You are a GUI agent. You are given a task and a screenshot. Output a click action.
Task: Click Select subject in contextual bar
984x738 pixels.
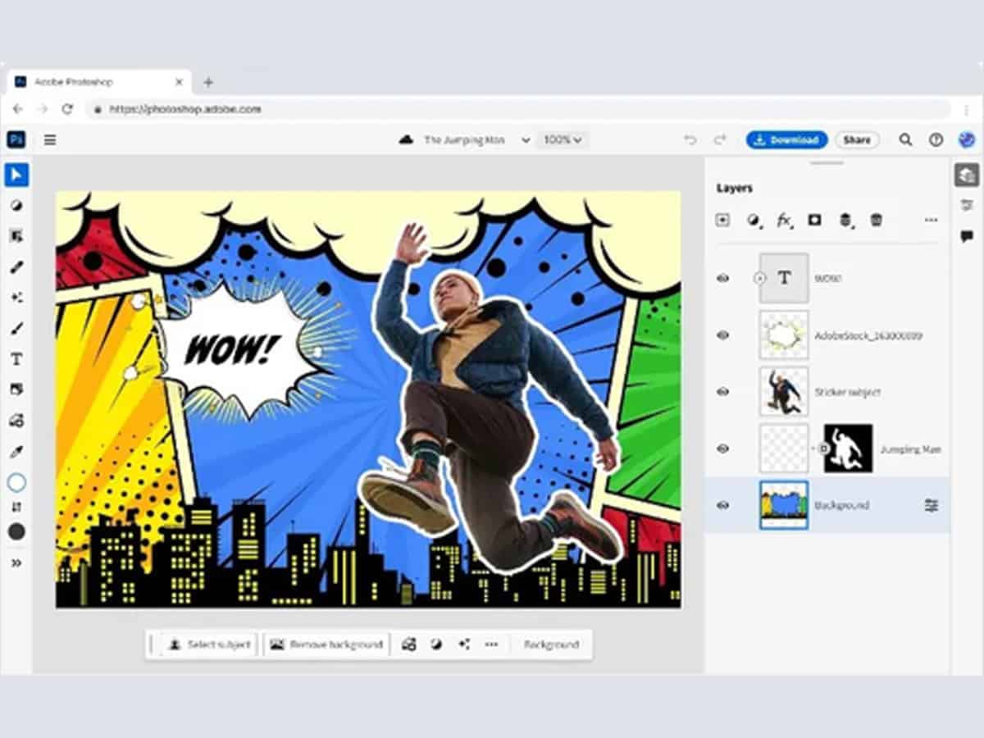tap(211, 645)
